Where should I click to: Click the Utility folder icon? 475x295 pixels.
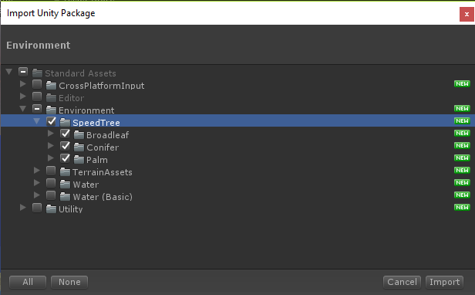point(51,209)
